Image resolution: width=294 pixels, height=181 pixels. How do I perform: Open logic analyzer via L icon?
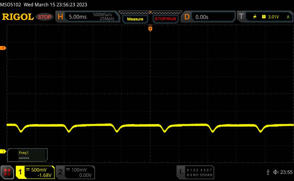[181, 172]
